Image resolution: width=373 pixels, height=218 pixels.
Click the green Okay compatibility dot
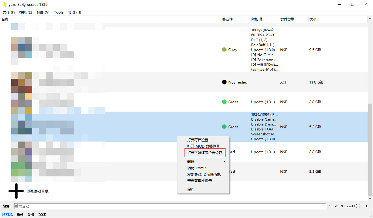224,50
